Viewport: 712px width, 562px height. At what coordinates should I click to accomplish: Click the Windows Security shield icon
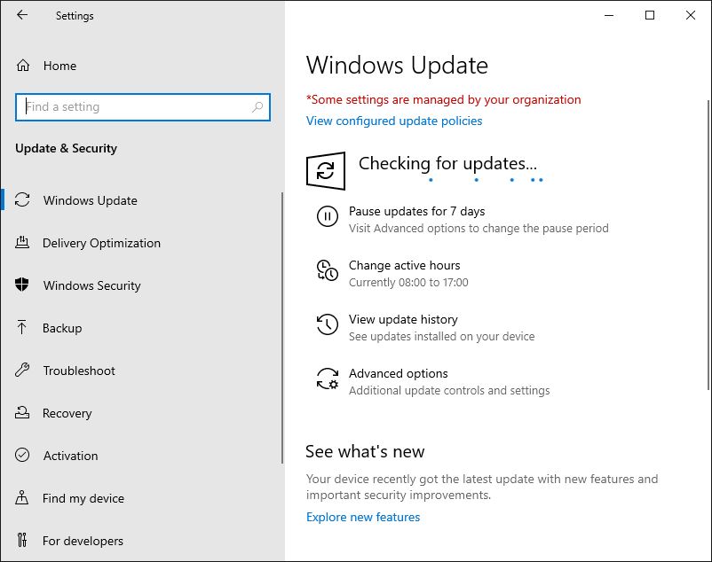[23, 285]
